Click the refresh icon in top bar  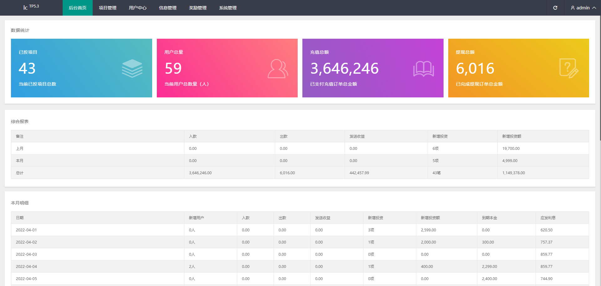(x=555, y=8)
